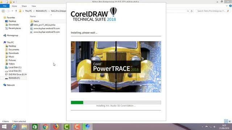Screen dimensions: 232x130
Task: Open recent locations dropdown arrow
Action: tap(12, 11)
